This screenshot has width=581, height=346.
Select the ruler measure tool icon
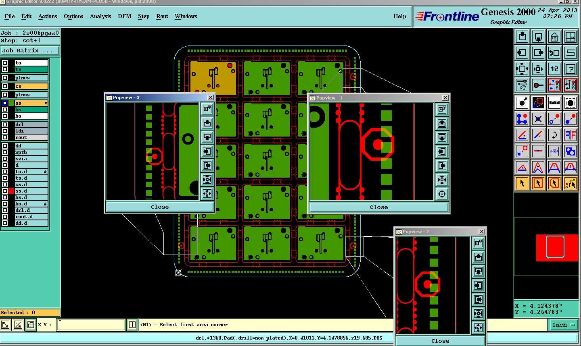(x=554, y=103)
